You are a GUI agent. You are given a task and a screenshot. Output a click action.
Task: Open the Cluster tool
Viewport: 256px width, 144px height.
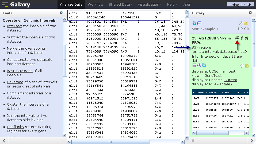pos(13,105)
